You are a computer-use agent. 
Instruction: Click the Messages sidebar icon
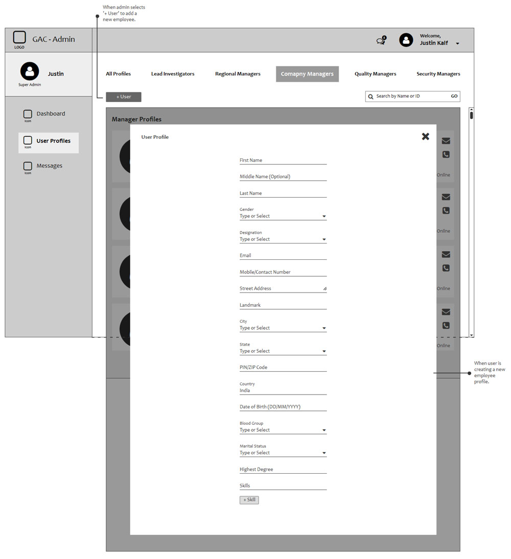28,166
